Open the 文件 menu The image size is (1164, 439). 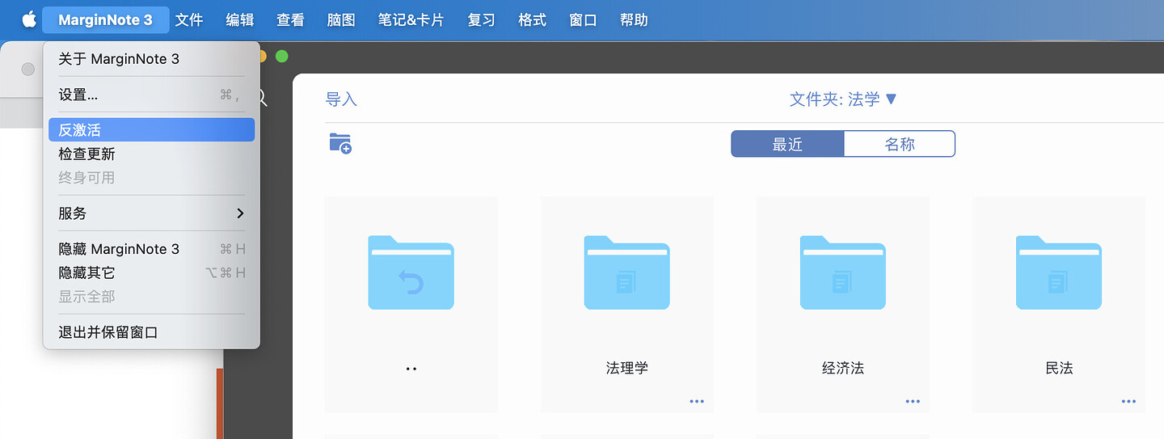coord(189,20)
